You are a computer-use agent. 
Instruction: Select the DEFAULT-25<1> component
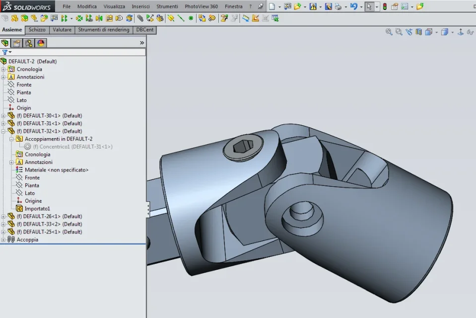pyautogui.click(x=49, y=232)
